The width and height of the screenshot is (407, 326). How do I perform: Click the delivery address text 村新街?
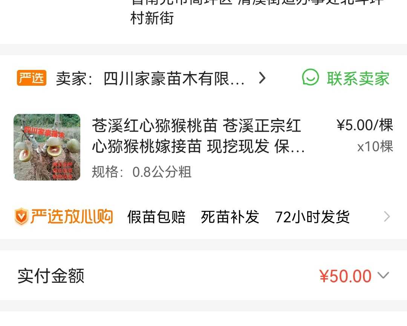(152, 18)
